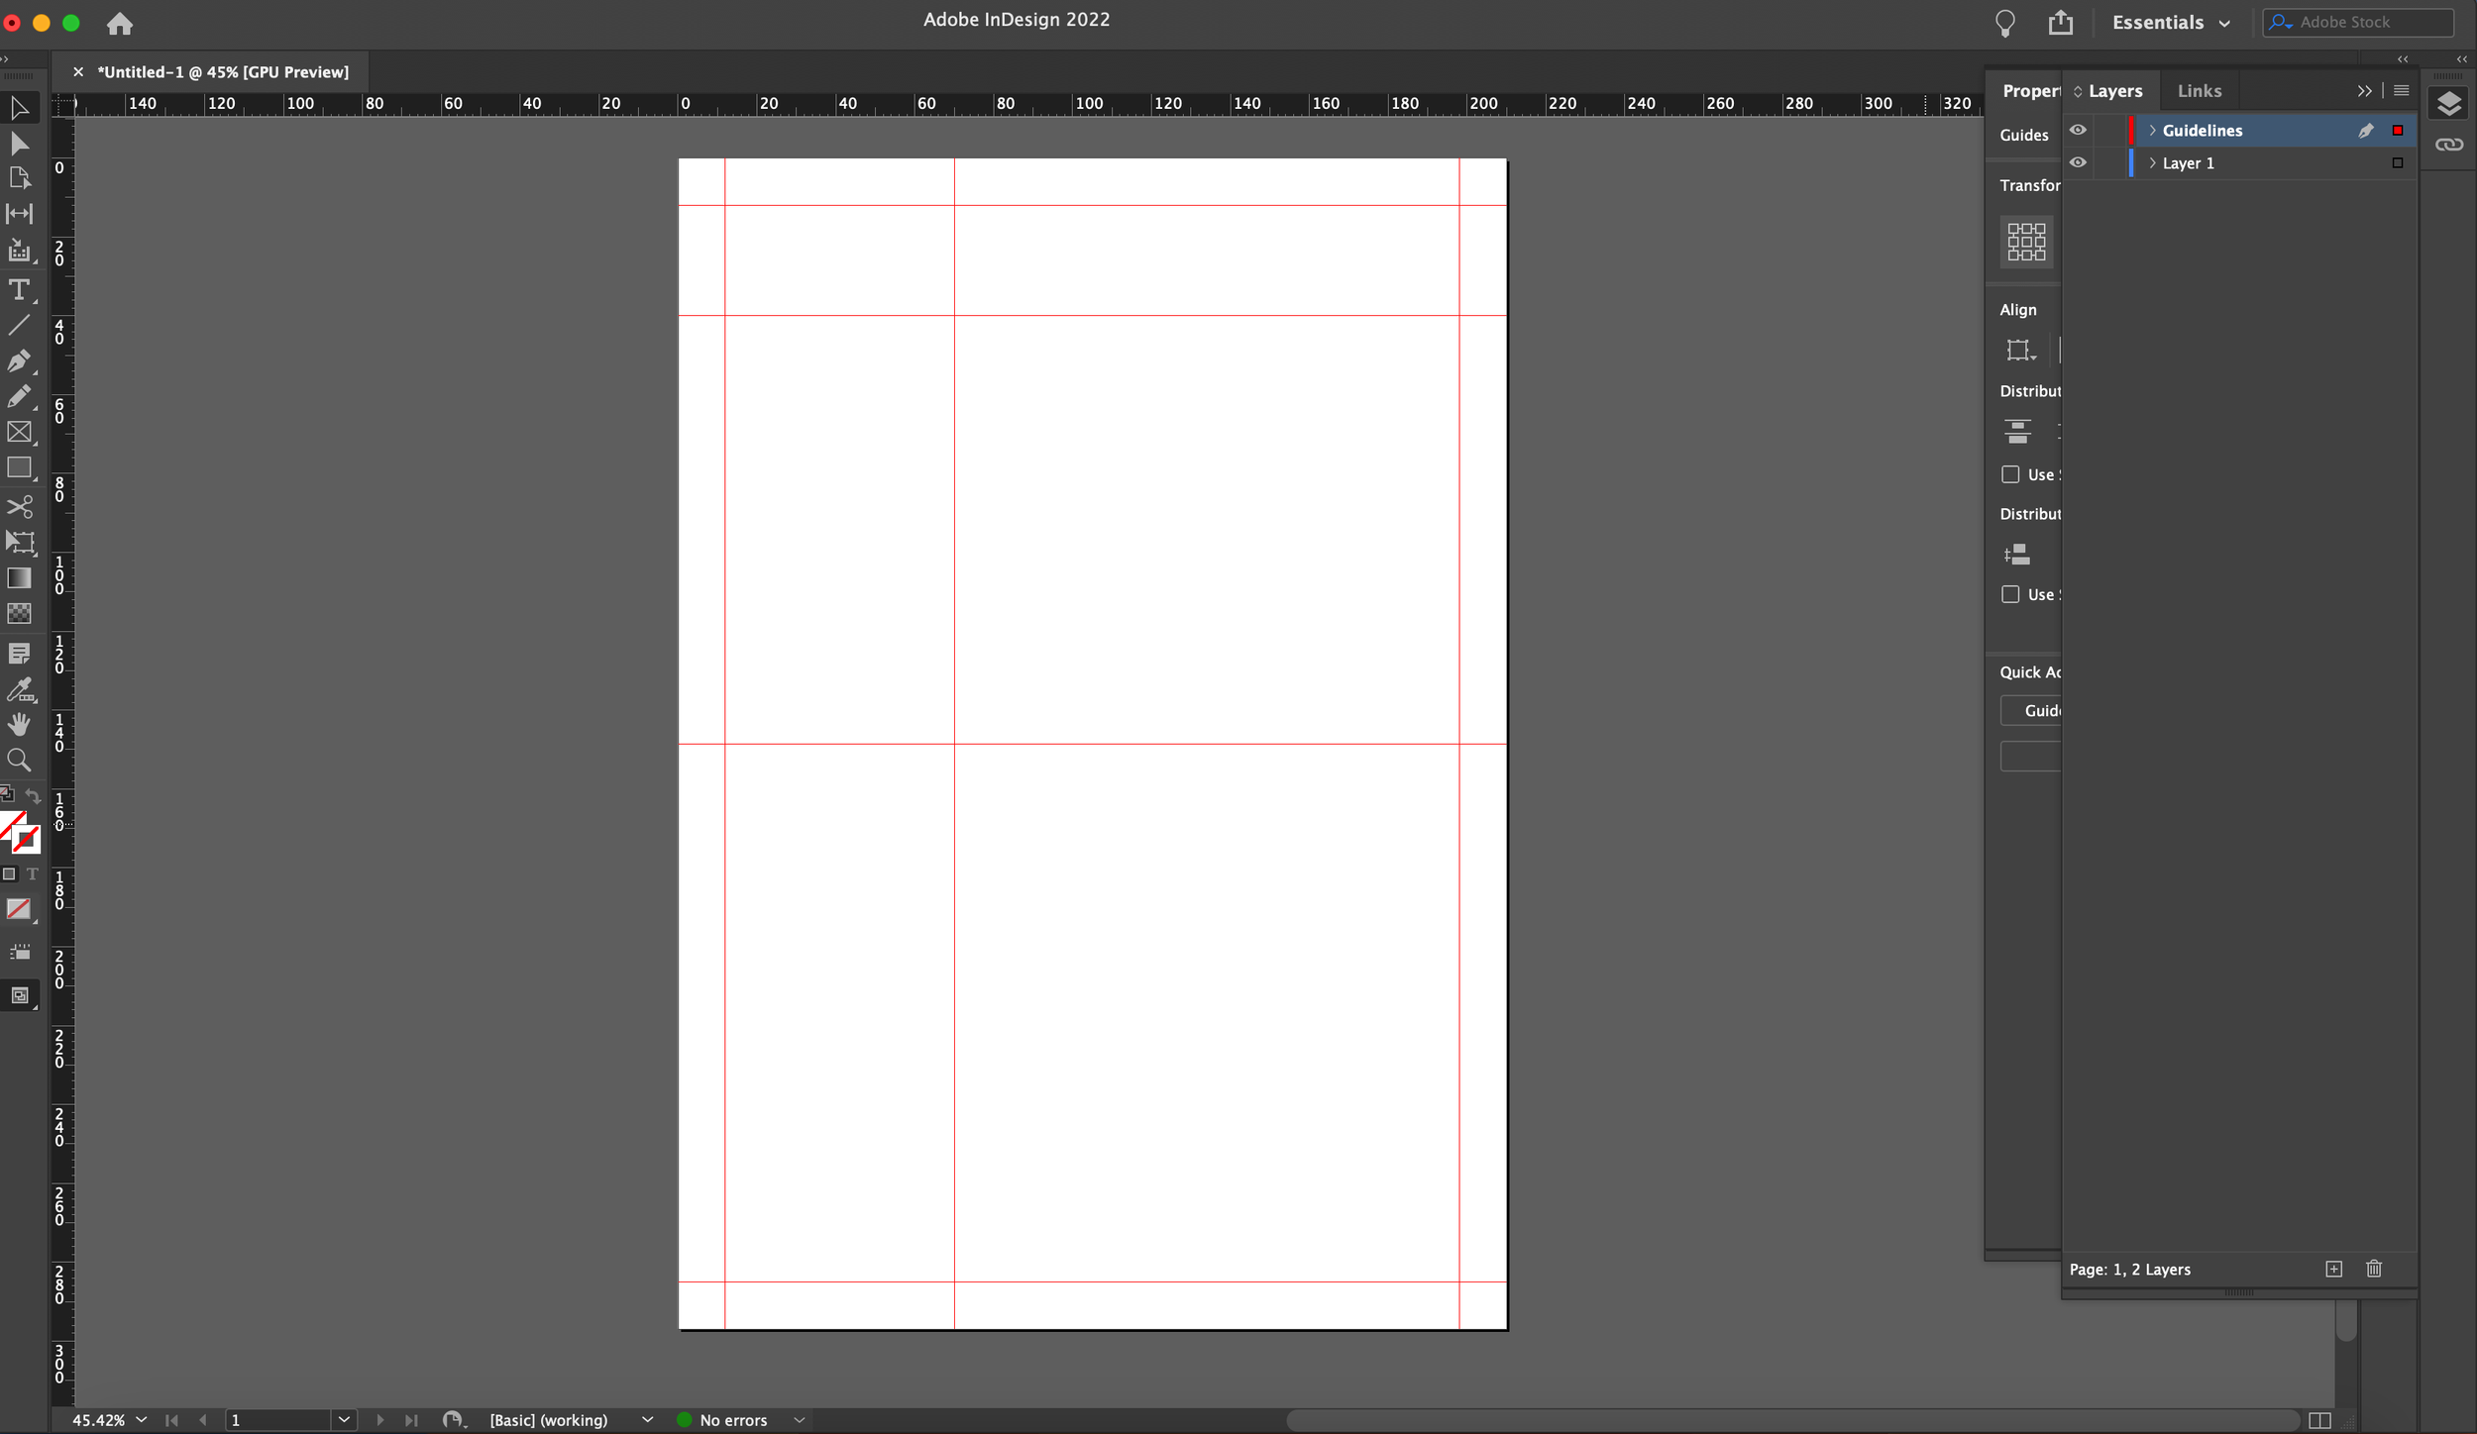Image resolution: width=2477 pixels, height=1434 pixels.
Task: Click the new page button
Action: click(2333, 1269)
